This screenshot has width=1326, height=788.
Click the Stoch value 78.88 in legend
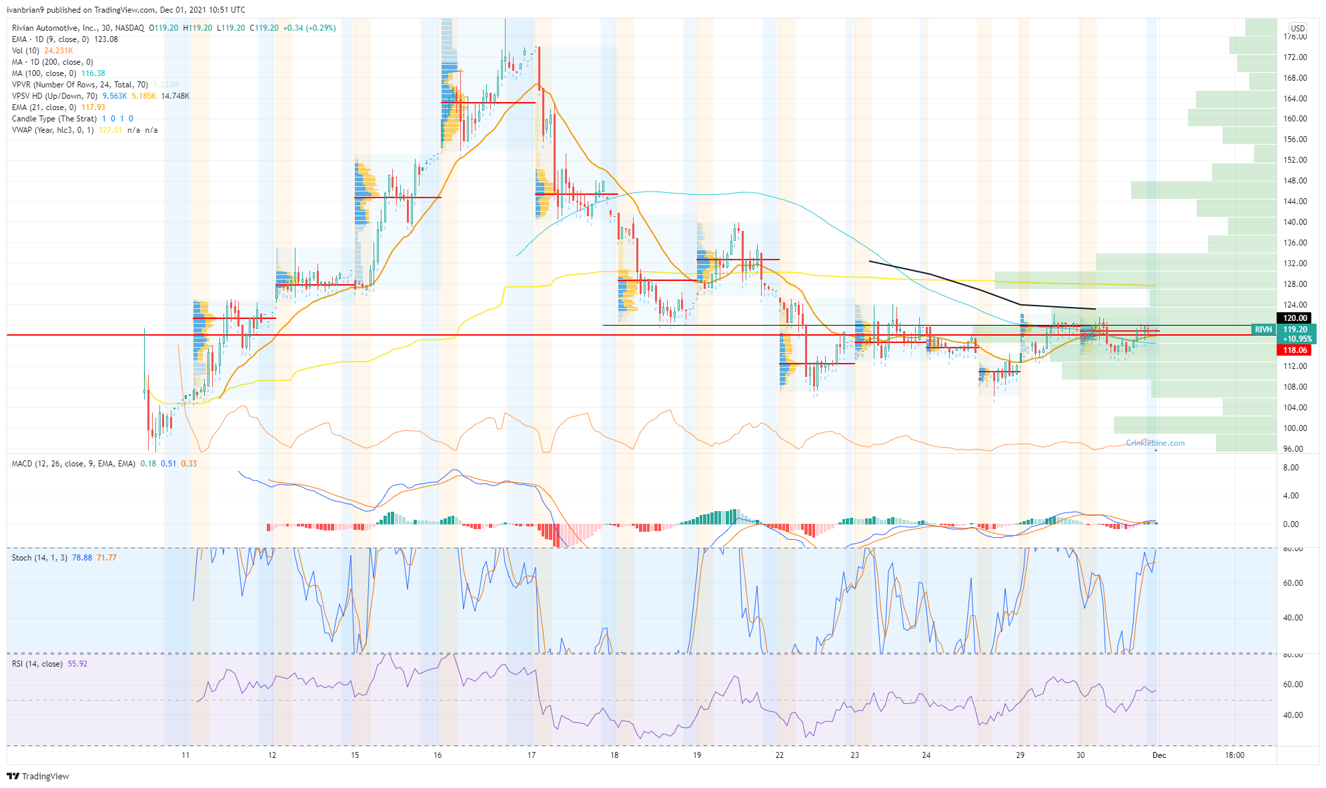(x=82, y=558)
